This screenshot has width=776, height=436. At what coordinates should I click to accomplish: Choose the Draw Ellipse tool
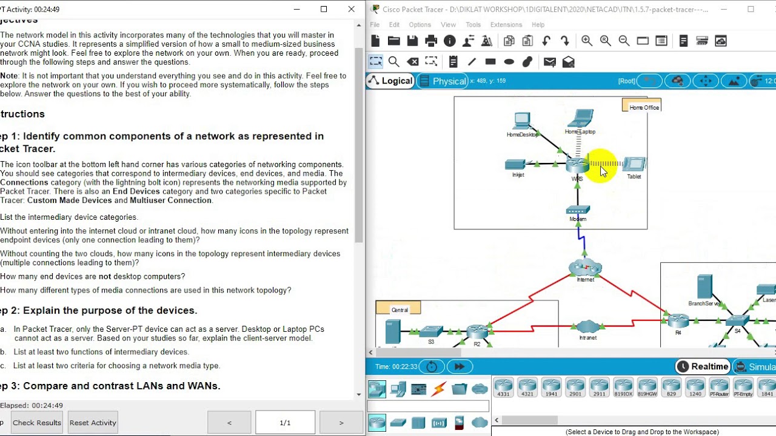pos(509,62)
